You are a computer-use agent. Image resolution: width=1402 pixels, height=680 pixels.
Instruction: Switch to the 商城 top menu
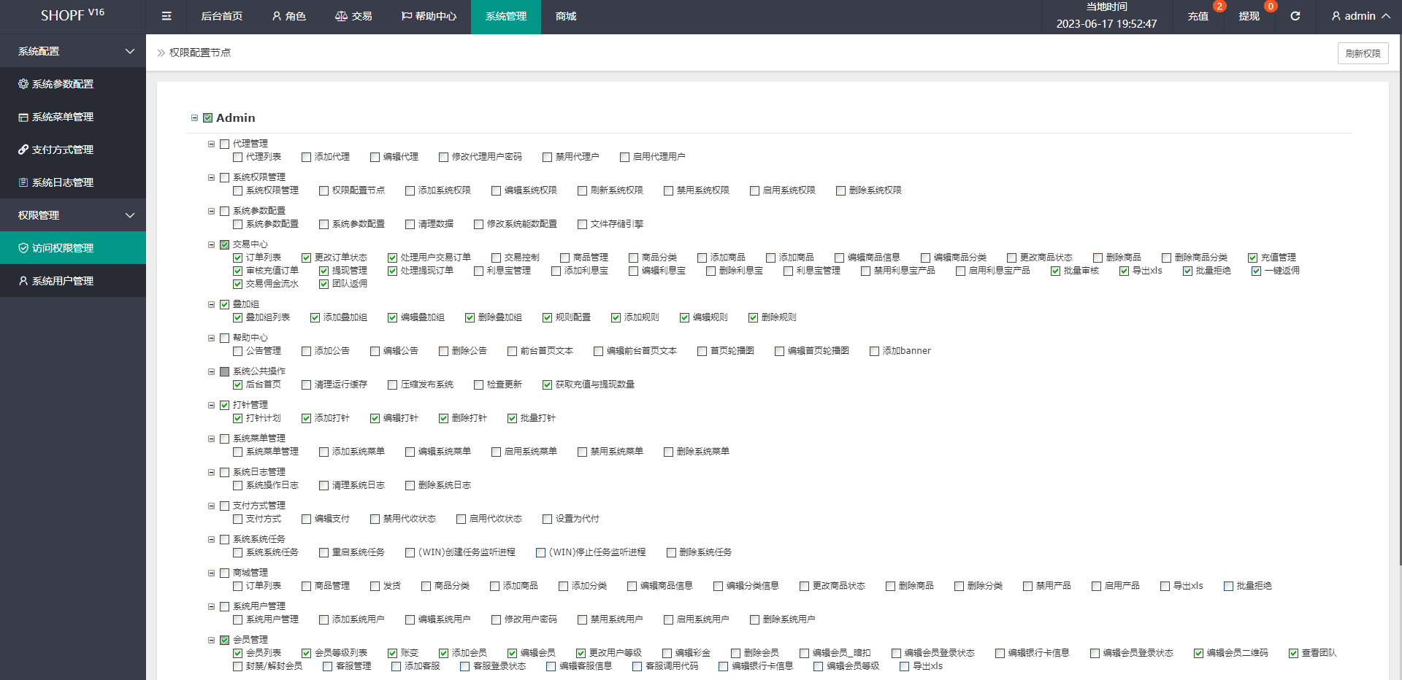click(566, 16)
